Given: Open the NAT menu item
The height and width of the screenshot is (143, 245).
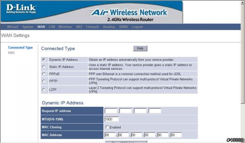Looking at the screenshot, I should click(x=79, y=27).
